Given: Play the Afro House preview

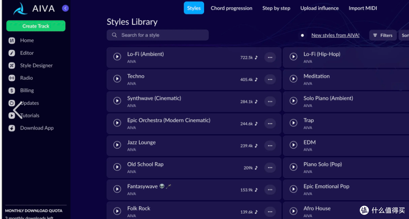Looking at the screenshot, I should click(293, 211).
